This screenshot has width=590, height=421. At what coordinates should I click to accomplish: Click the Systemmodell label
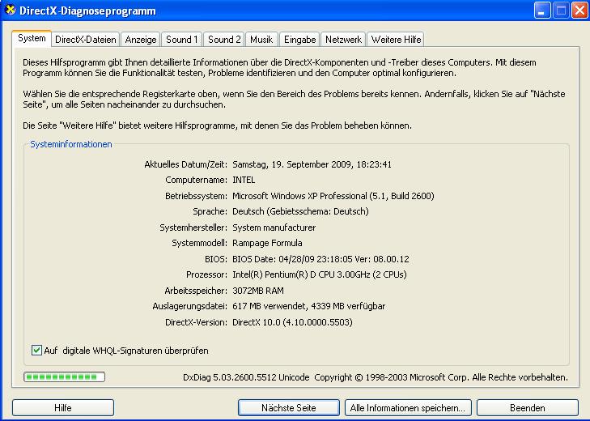(199, 243)
